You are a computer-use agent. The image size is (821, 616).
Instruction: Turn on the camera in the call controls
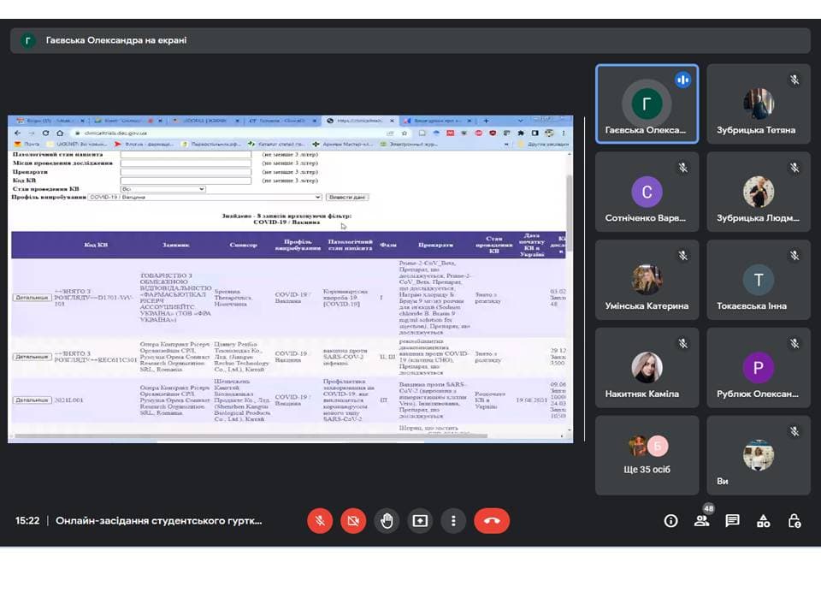[x=353, y=521]
